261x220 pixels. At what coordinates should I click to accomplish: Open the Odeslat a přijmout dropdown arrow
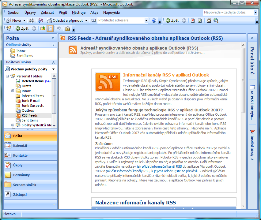click(x=86, y=21)
